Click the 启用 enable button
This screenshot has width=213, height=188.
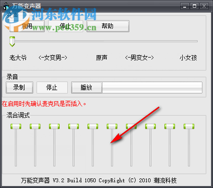pos(27,26)
